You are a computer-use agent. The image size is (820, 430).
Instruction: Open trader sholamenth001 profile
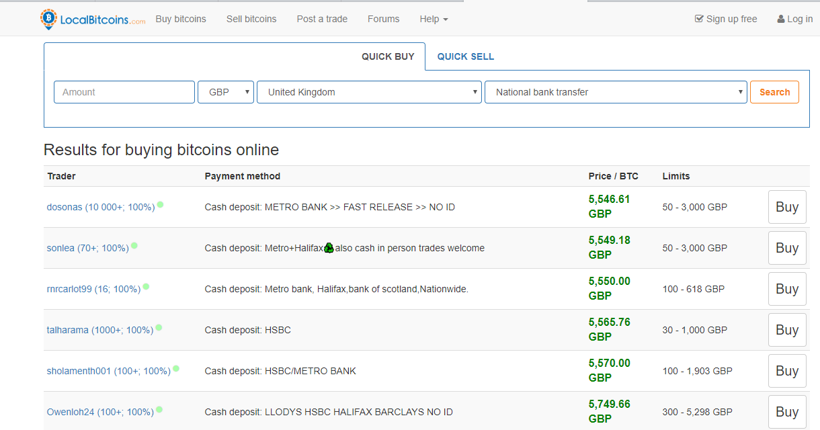[108, 371]
